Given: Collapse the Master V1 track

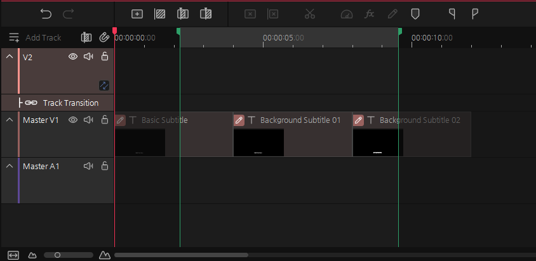Looking at the screenshot, I should [x=10, y=120].
